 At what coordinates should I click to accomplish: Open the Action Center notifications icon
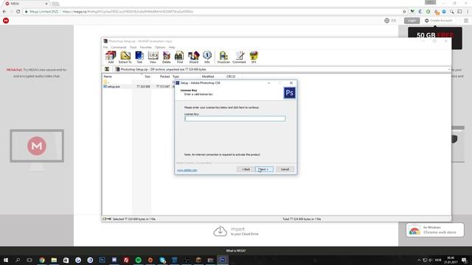(465, 260)
